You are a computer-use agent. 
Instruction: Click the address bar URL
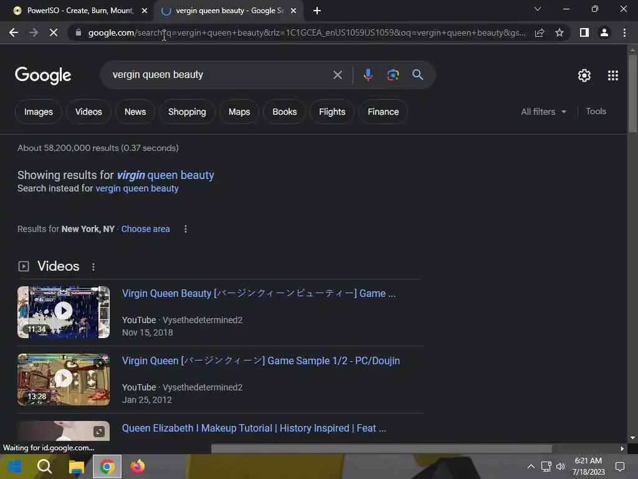[307, 32]
